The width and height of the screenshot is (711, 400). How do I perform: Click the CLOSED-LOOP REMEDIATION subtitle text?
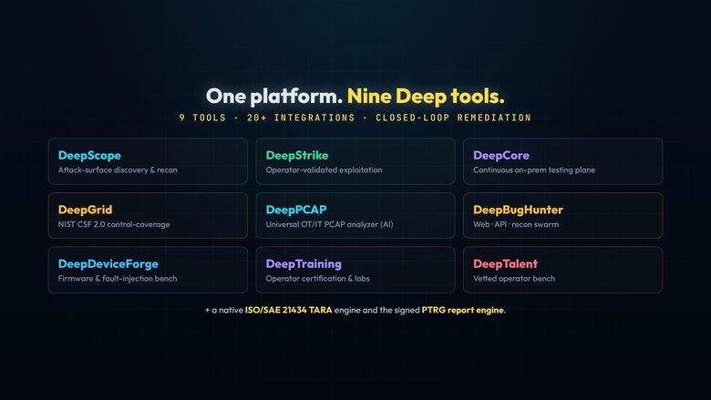pyautogui.click(x=453, y=118)
